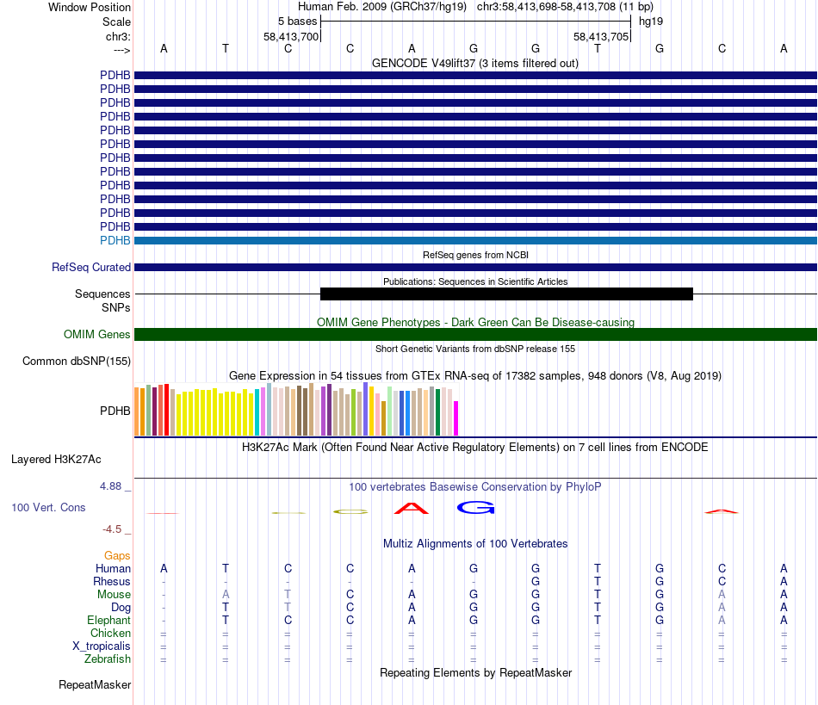Viewport: 818px width, 705px height.
Task: Click the Human alignment row label
Action: (x=113, y=568)
